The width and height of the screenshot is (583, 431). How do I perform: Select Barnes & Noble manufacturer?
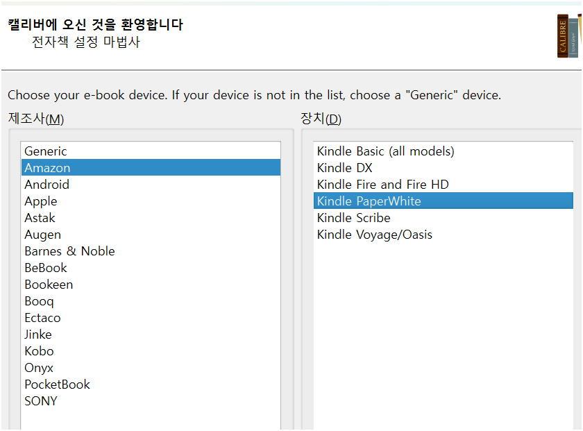tap(151, 251)
